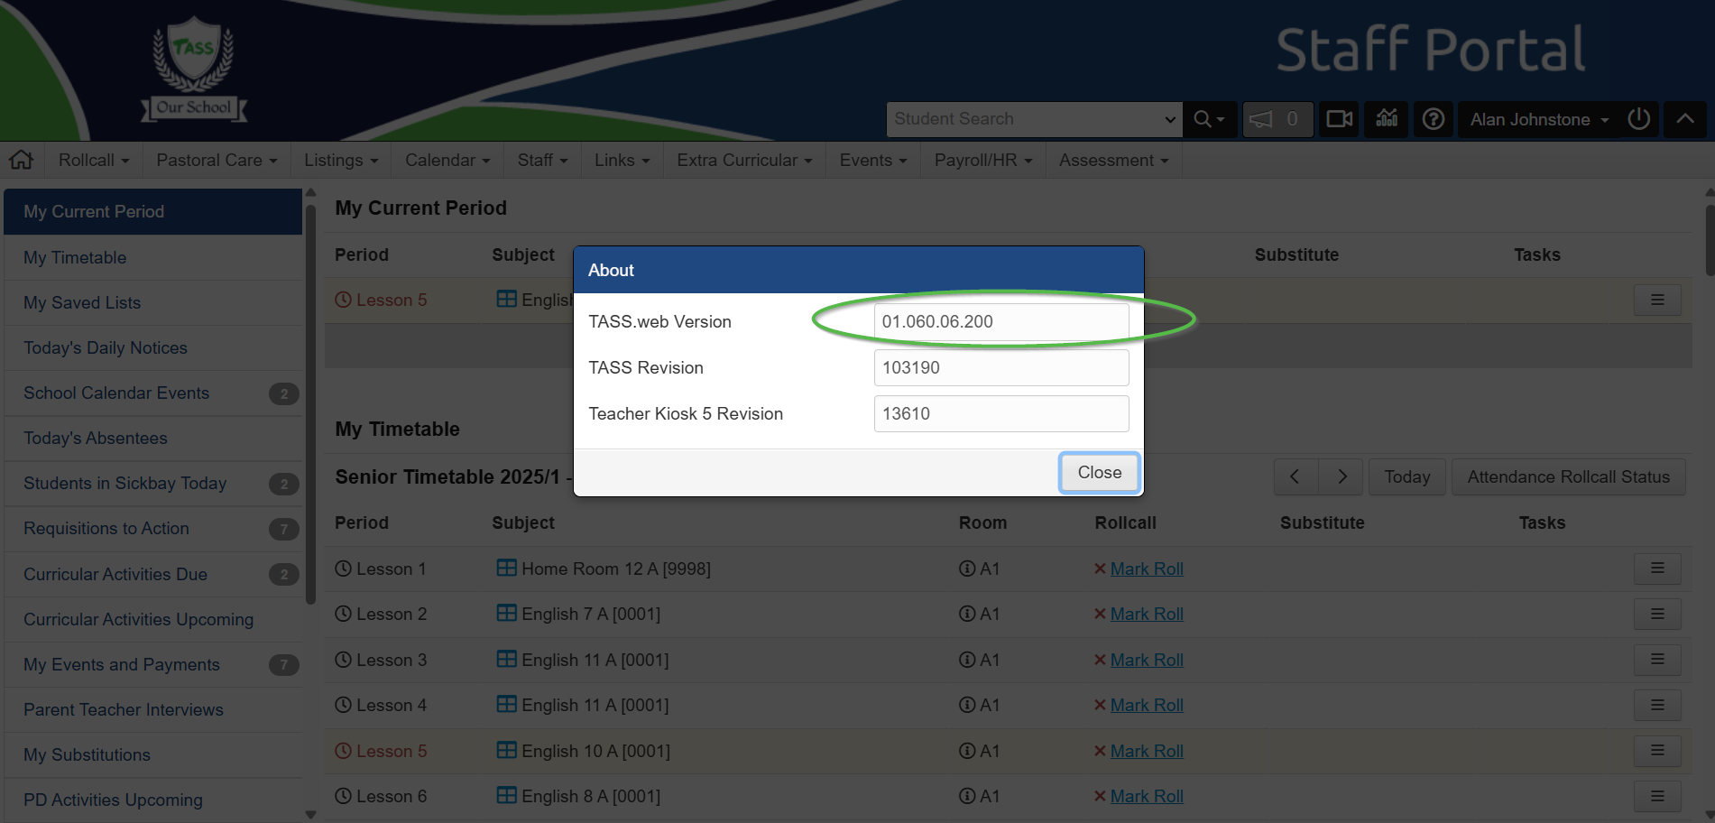Click the TASS Revision field
Screen dimensions: 1715x823
click(x=1000, y=367)
